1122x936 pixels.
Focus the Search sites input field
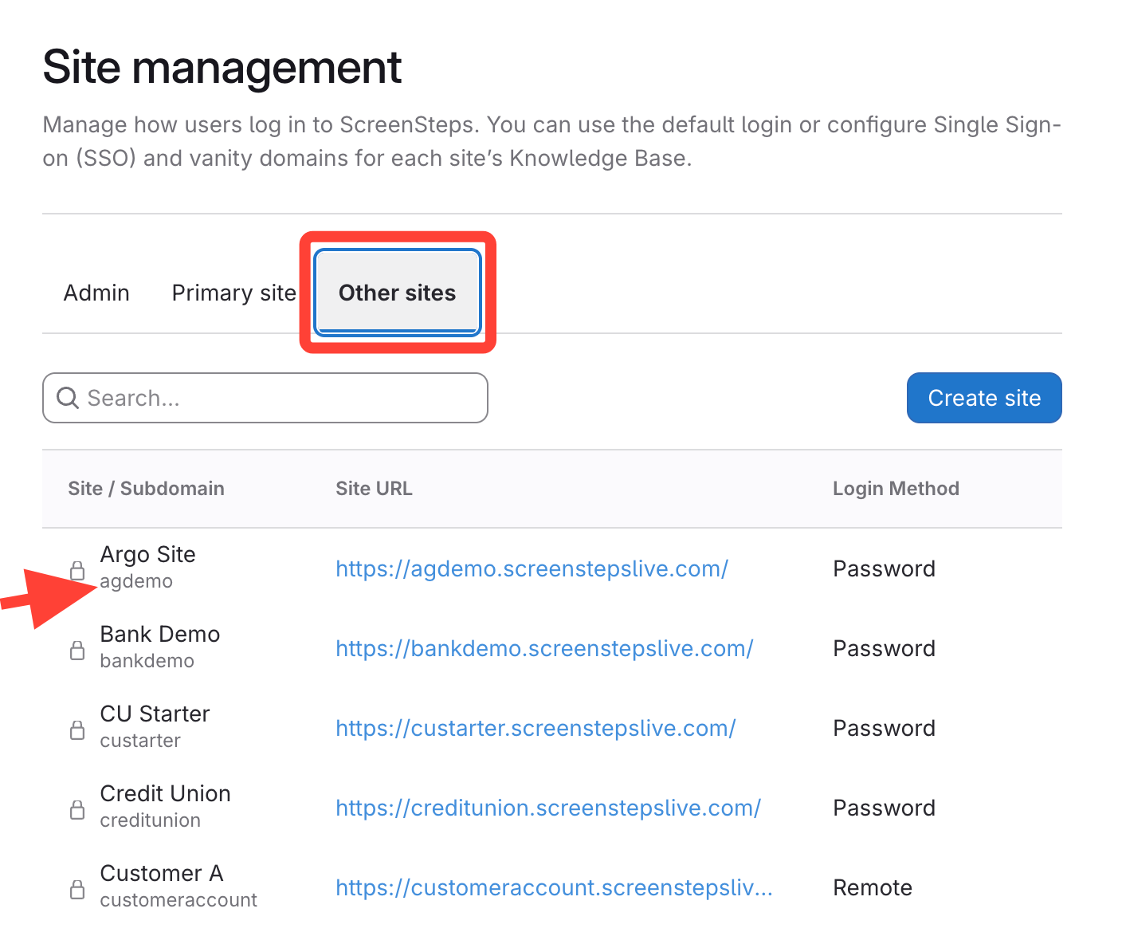point(279,398)
